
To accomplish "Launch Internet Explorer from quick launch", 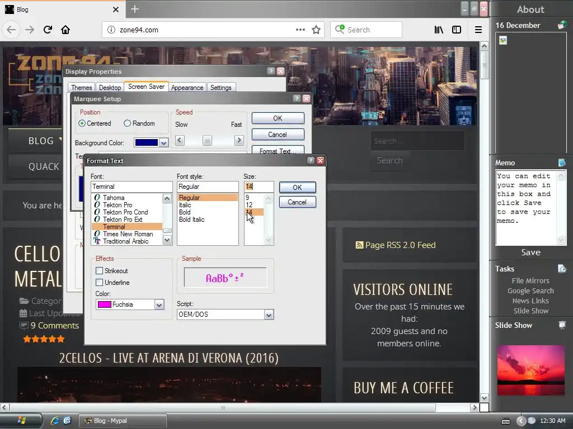I will (55, 421).
